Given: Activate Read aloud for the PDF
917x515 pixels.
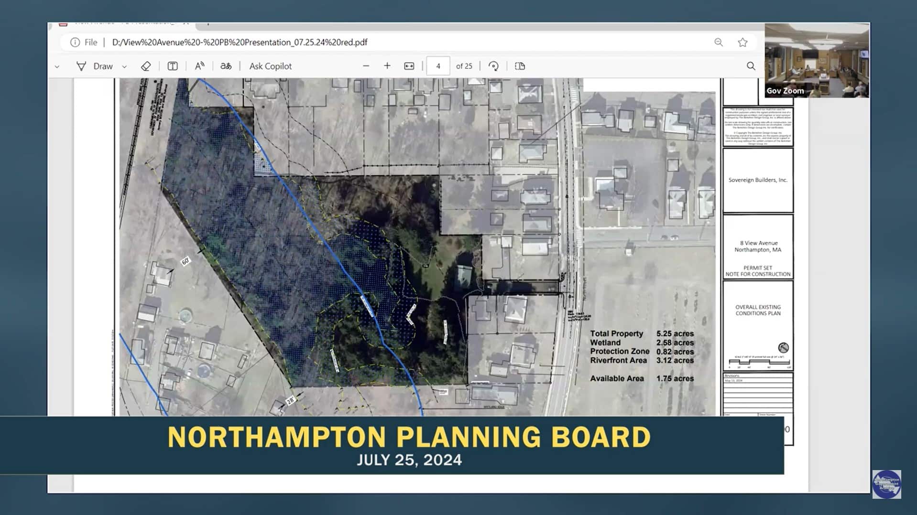Looking at the screenshot, I should pos(199,66).
